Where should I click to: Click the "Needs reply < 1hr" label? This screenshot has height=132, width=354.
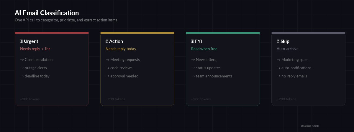tap(35, 49)
